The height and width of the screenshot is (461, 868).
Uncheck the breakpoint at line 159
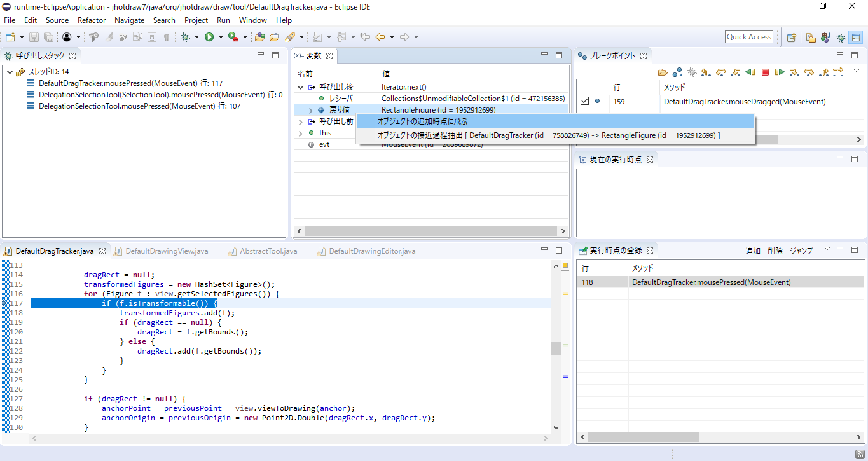[584, 101]
